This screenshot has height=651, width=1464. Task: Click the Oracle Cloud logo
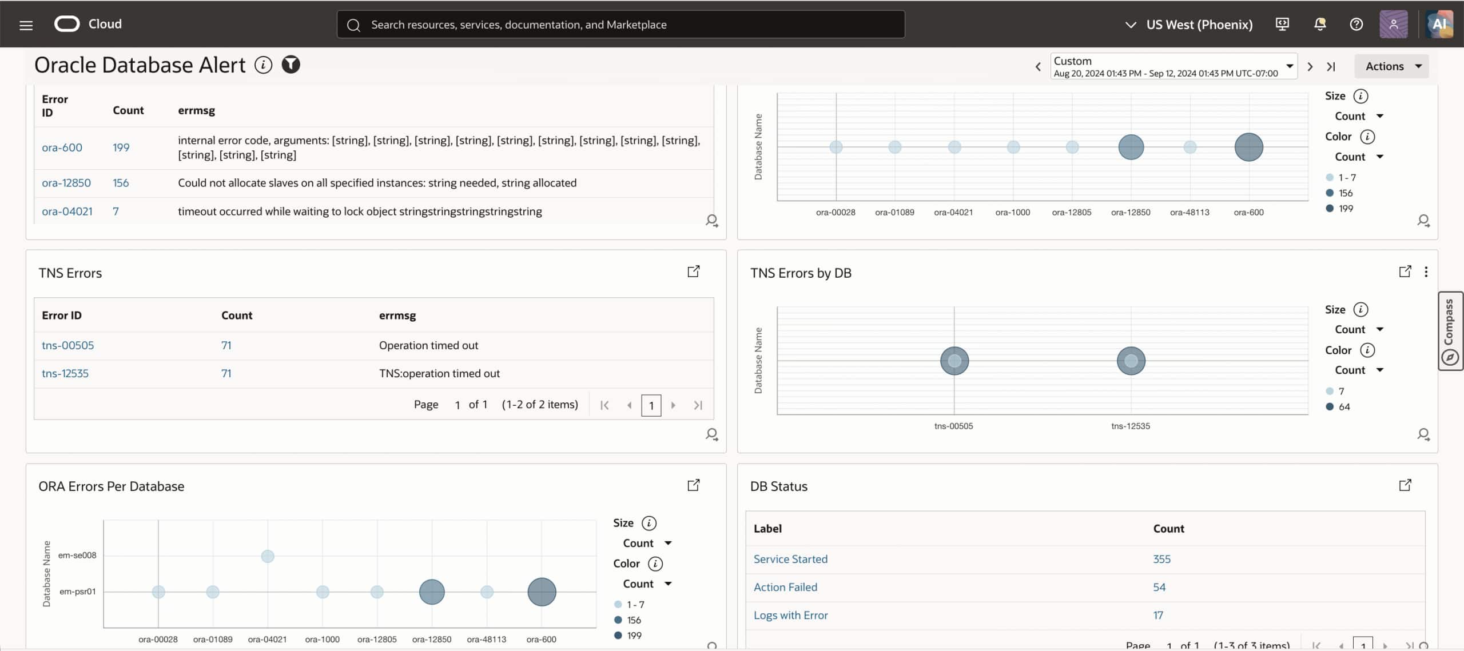click(x=88, y=24)
